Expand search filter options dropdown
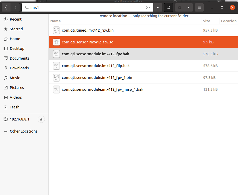Screen dimensions: 238x195 tap(158, 8)
